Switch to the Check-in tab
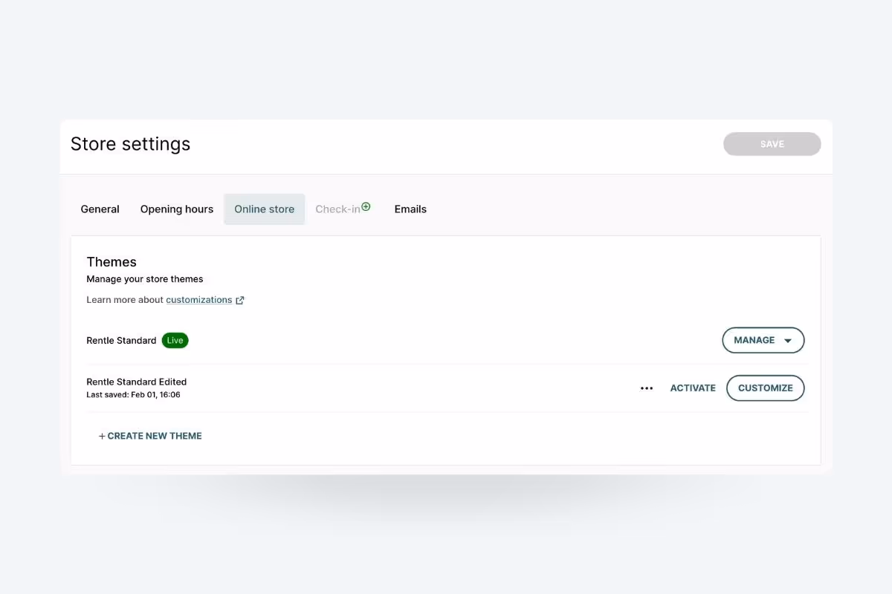 click(338, 209)
